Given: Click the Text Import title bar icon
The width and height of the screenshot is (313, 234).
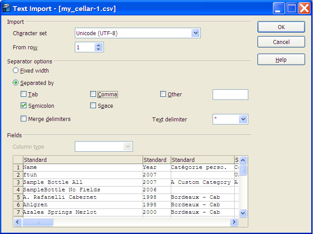Looking at the screenshot, I should coord(7,8).
